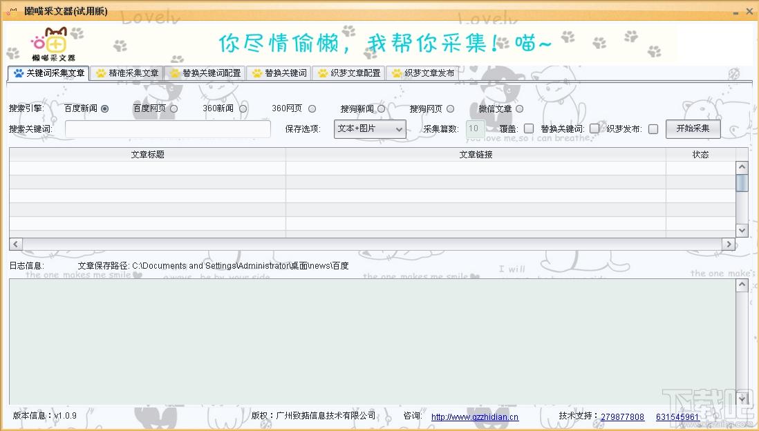
Task: Click the paw icon on 关键词采集文章 tab
Action: click(18, 73)
